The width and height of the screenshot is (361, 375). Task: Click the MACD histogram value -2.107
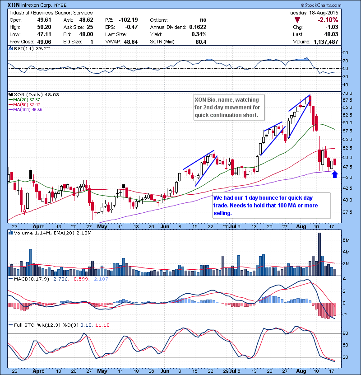coord(100,279)
